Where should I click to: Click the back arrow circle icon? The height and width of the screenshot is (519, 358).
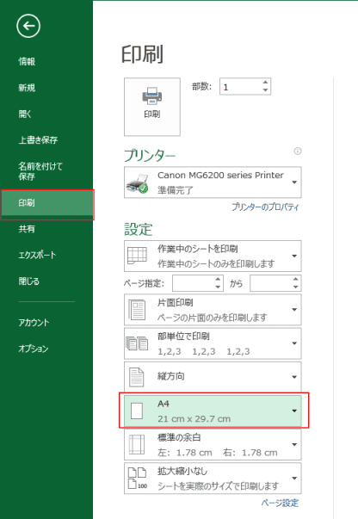pyautogui.click(x=28, y=26)
